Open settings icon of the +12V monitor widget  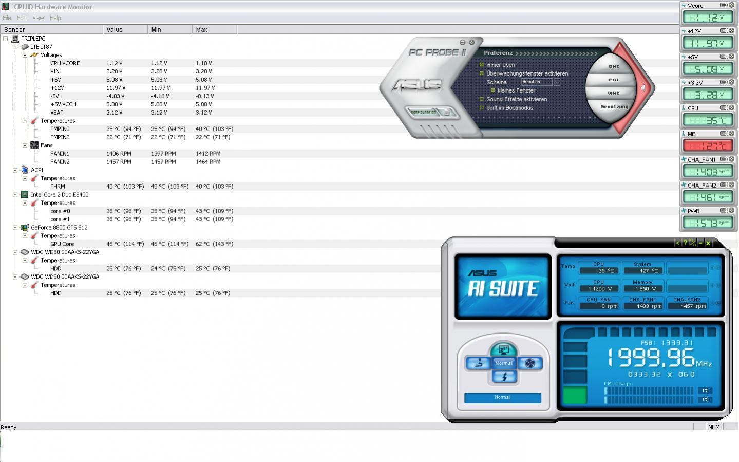(723, 31)
